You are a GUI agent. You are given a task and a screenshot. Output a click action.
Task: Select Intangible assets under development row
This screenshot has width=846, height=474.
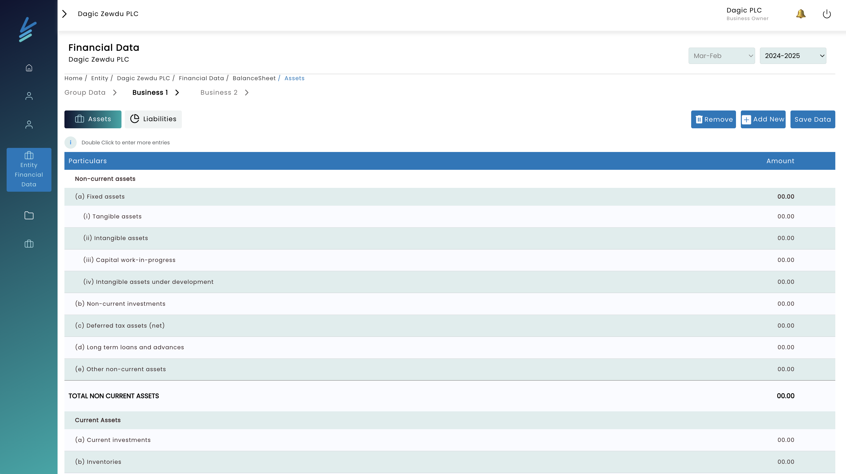449,282
